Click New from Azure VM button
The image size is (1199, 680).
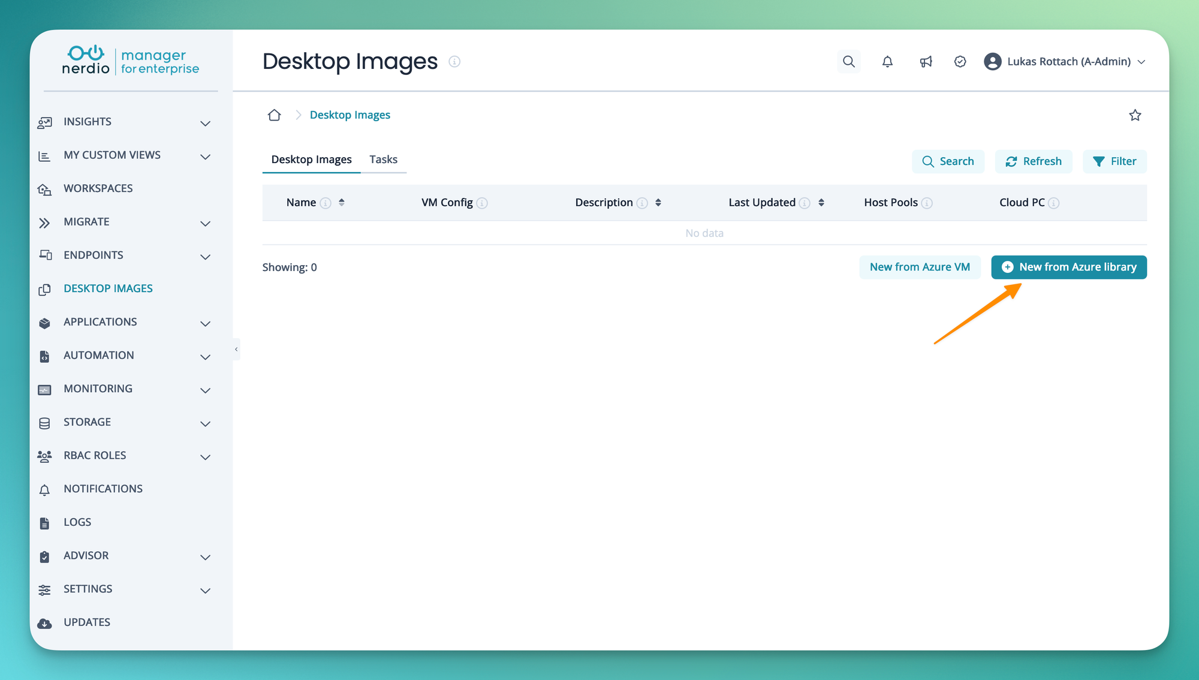(x=920, y=267)
